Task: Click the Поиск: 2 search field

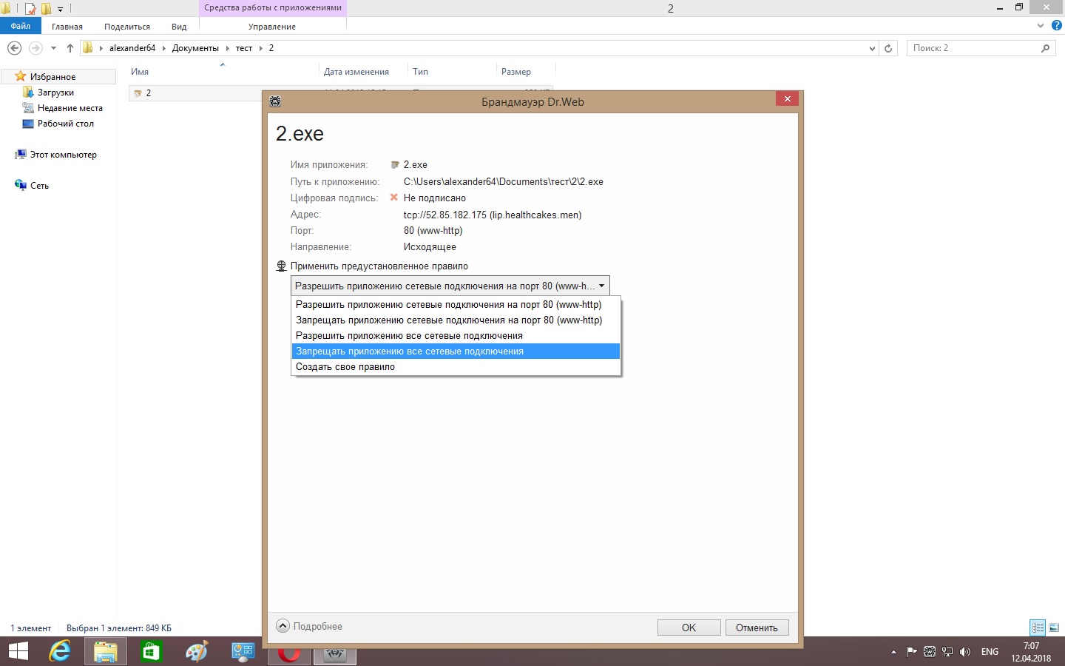Action: [973, 48]
